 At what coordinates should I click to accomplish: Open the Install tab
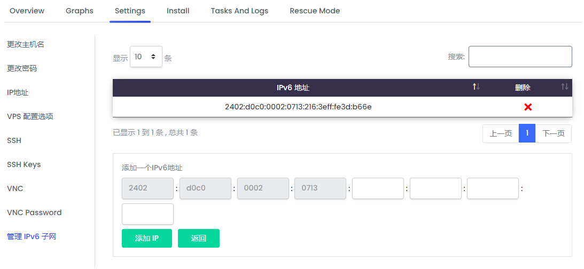pyautogui.click(x=178, y=11)
